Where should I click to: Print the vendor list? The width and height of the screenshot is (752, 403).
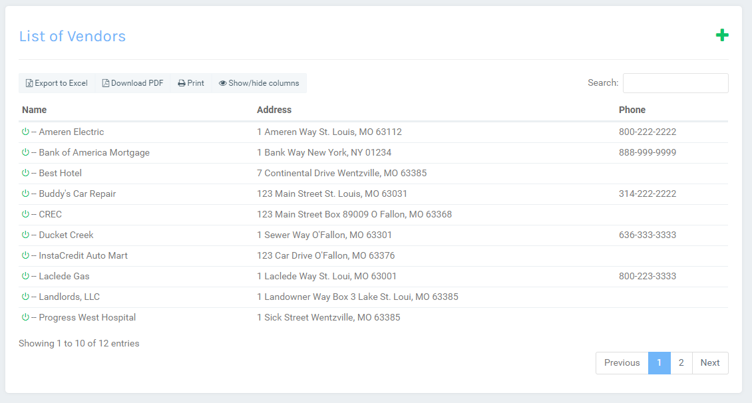point(191,83)
